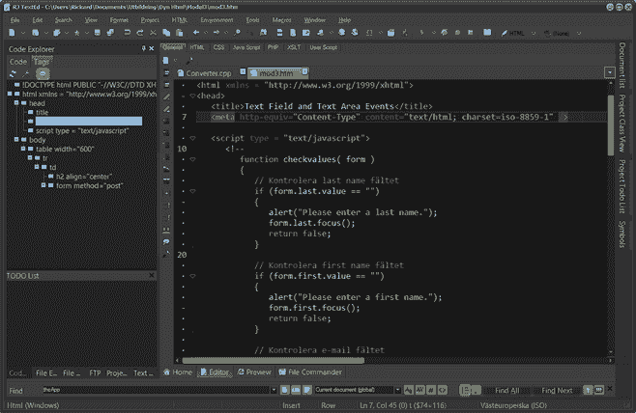Toggle whole word option in Find bar
The width and height of the screenshot is (636, 413).
(419, 390)
